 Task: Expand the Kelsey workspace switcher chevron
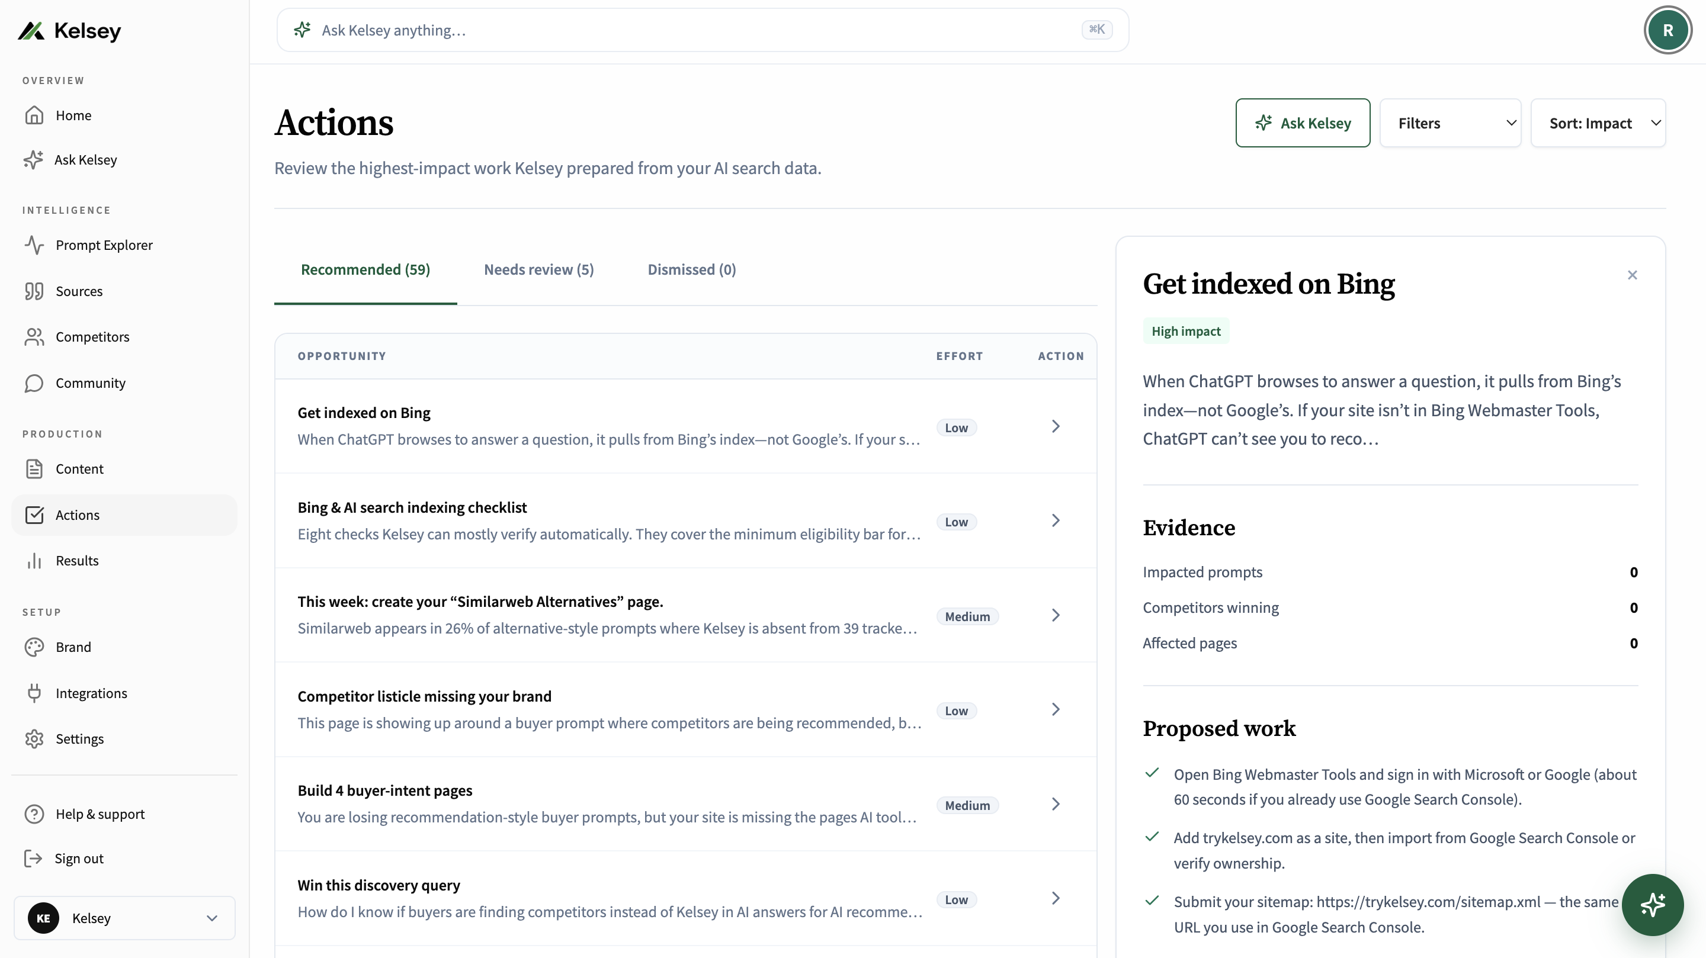212,918
